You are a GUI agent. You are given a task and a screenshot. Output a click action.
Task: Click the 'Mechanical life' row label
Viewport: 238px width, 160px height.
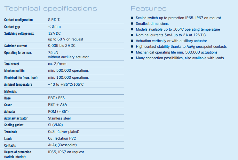(14, 71)
